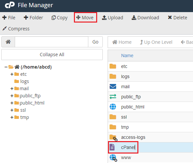Click the Compress tool icon
Image resolution: width=193 pixels, height=163 pixels.
[5, 28]
